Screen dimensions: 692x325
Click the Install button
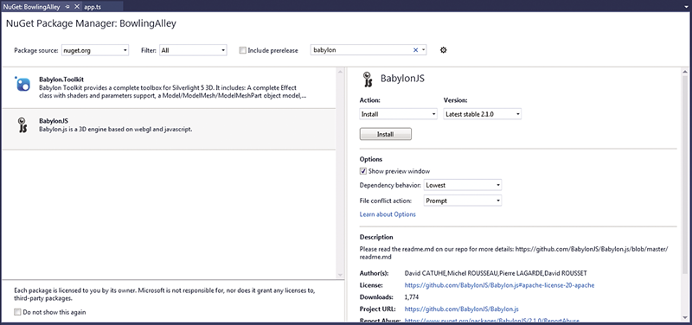tap(386, 134)
